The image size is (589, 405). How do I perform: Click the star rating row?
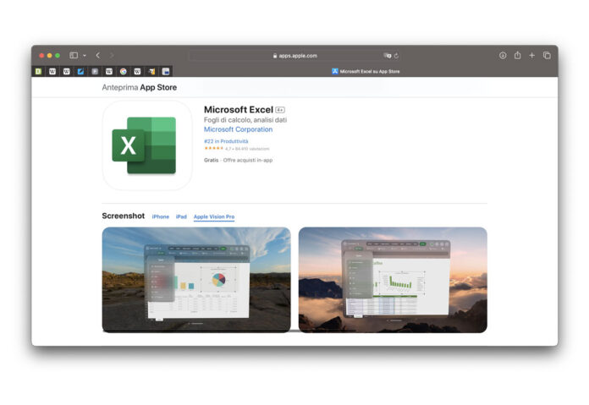click(237, 149)
